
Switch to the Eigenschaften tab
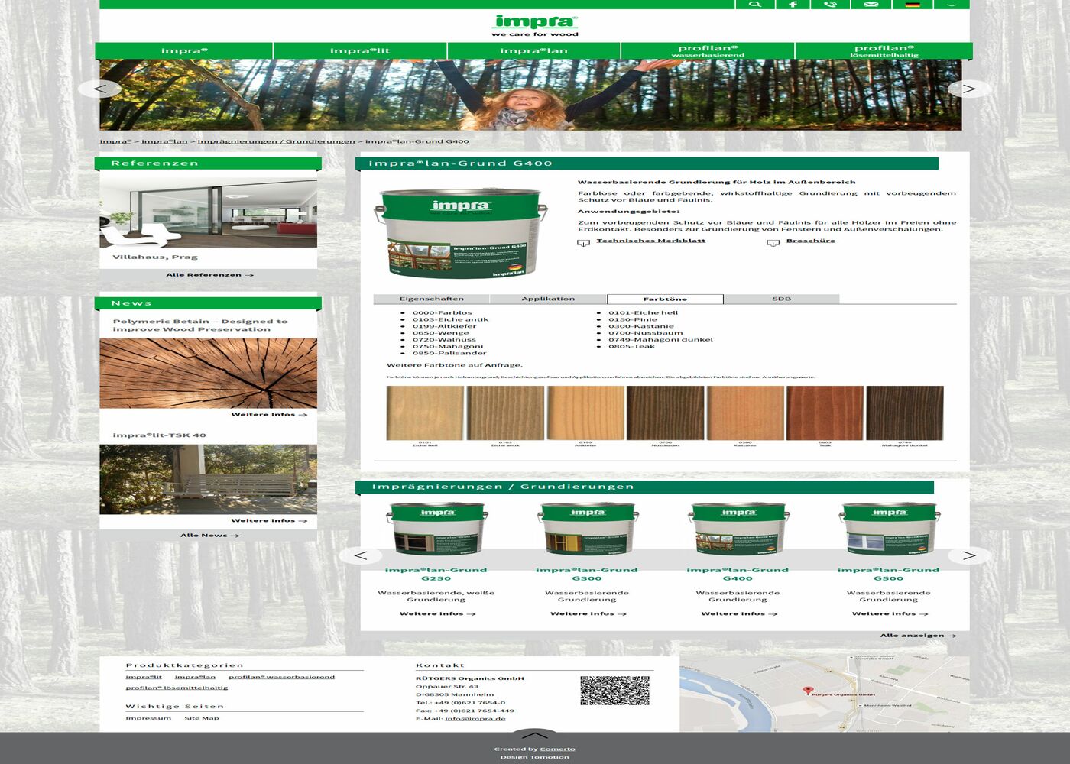click(431, 299)
